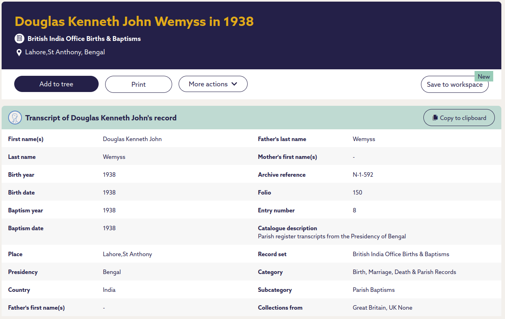Expand the More actions chevron
Screen dimensions: 505x319
pos(234,84)
